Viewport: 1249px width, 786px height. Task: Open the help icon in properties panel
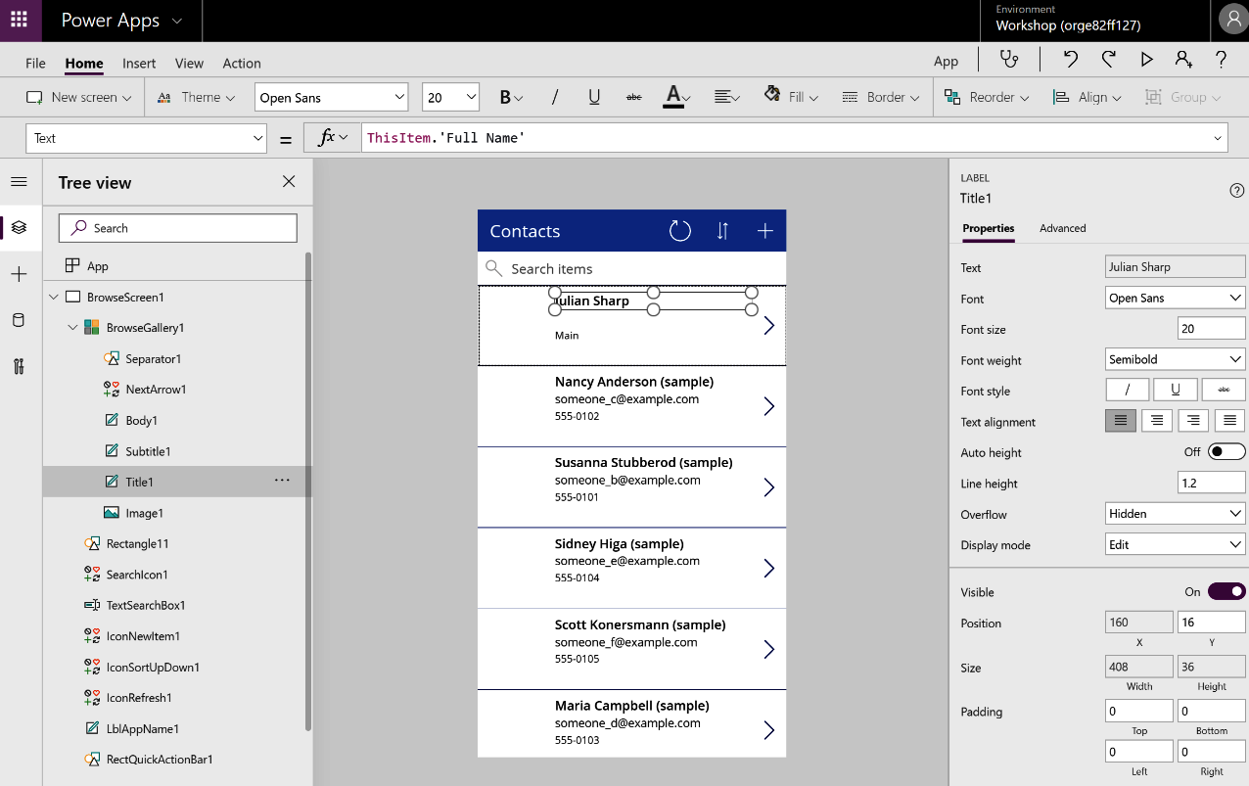click(1237, 190)
